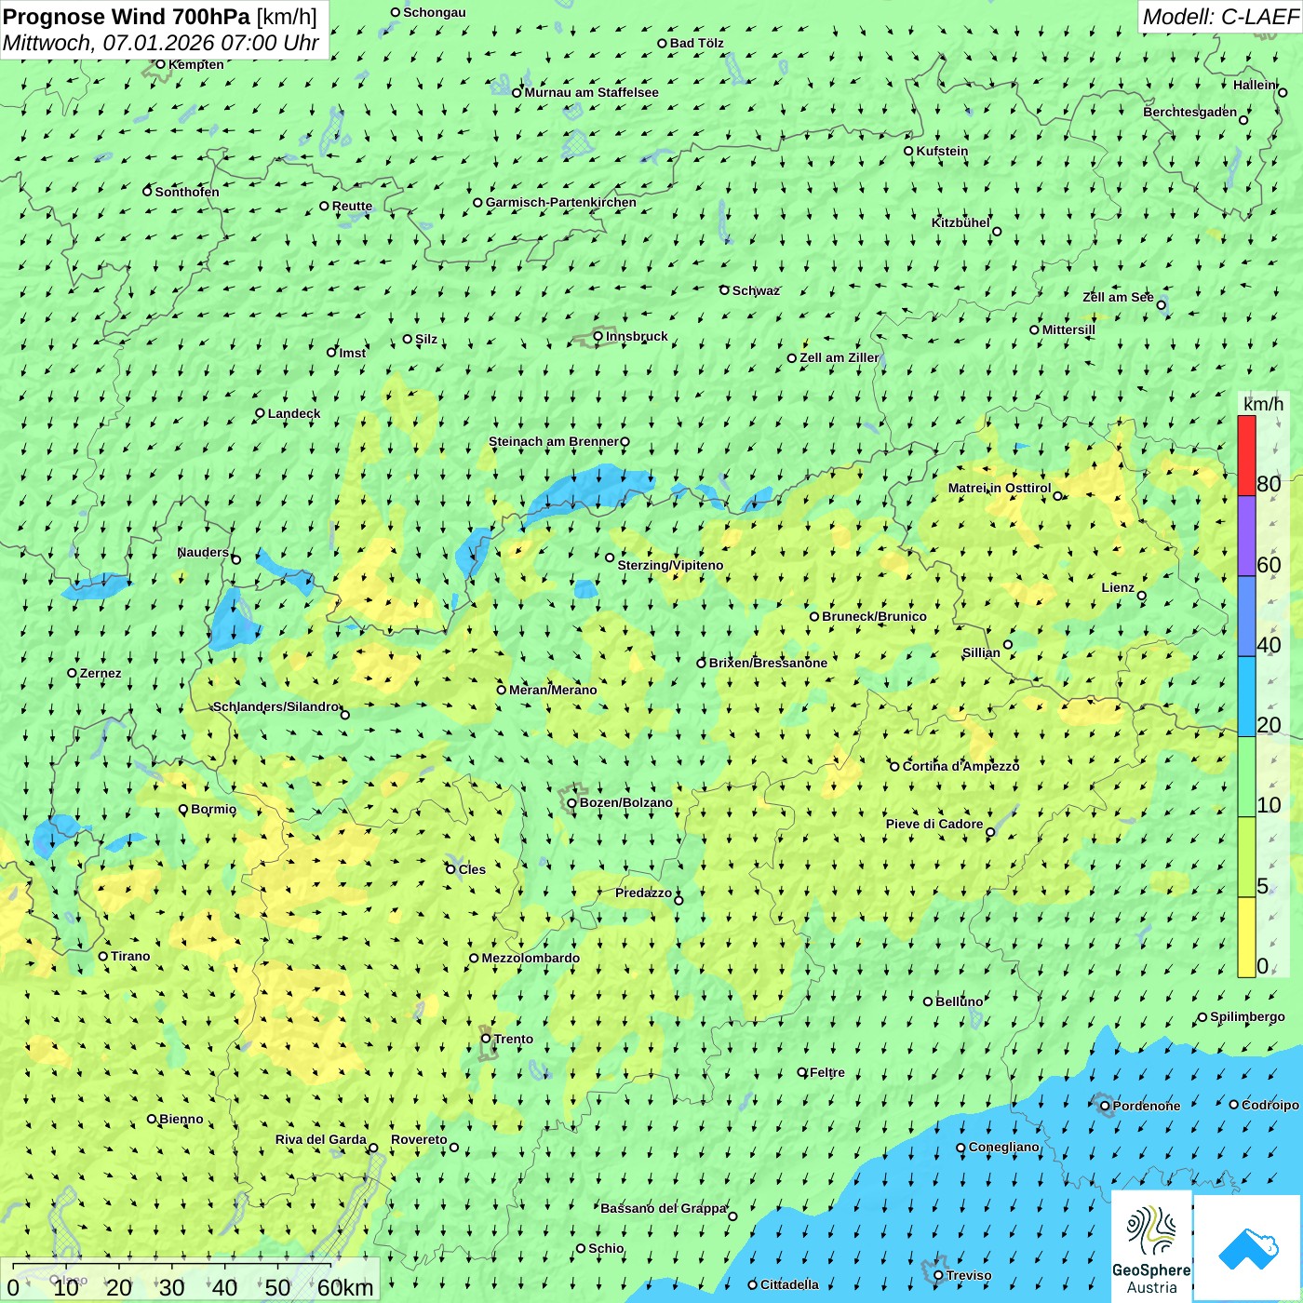The height and width of the screenshot is (1303, 1303).
Task: Click the blue cloud-arrow logo in the corner
Action: coord(1248,1249)
